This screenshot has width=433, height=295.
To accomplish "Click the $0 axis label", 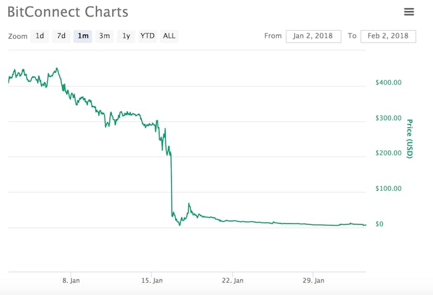I will pyautogui.click(x=379, y=224).
